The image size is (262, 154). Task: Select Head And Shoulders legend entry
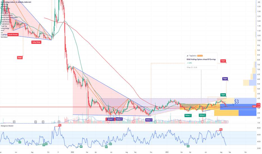[x=7, y=15]
